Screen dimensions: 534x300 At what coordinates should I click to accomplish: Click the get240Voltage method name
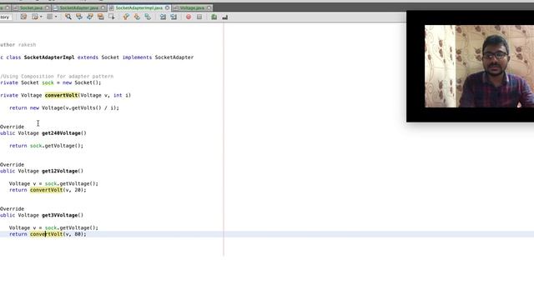click(x=61, y=133)
